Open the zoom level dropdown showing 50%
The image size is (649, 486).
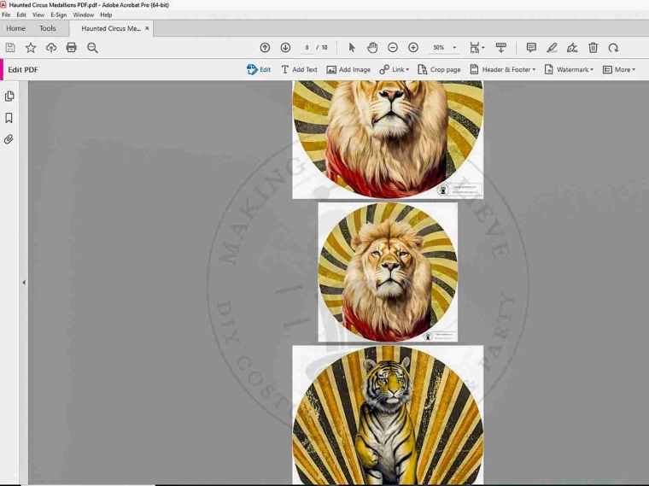coord(444,48)
